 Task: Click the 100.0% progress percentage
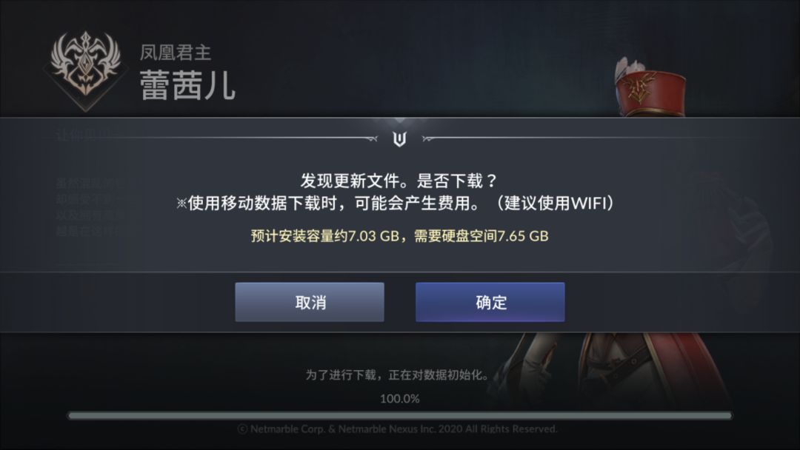coord(399,398)
